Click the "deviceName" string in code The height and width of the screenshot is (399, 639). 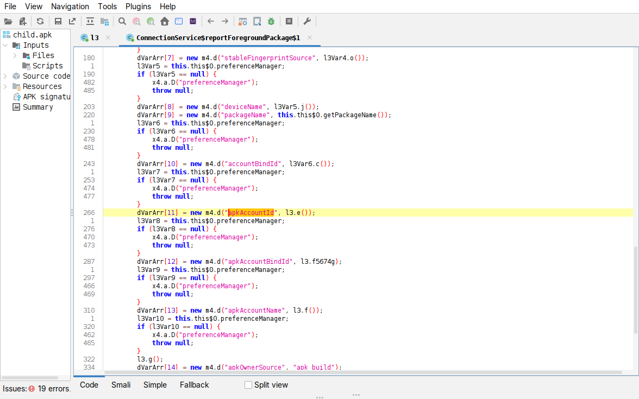(x=243, y=106)
